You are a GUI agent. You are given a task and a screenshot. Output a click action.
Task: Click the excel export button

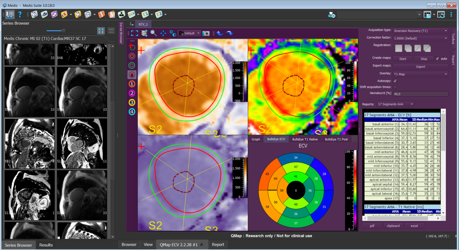(x=414, y=226)
